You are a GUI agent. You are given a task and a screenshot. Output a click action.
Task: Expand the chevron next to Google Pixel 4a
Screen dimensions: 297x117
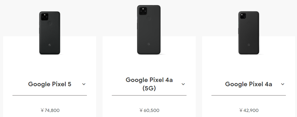[x=283, y=84]
